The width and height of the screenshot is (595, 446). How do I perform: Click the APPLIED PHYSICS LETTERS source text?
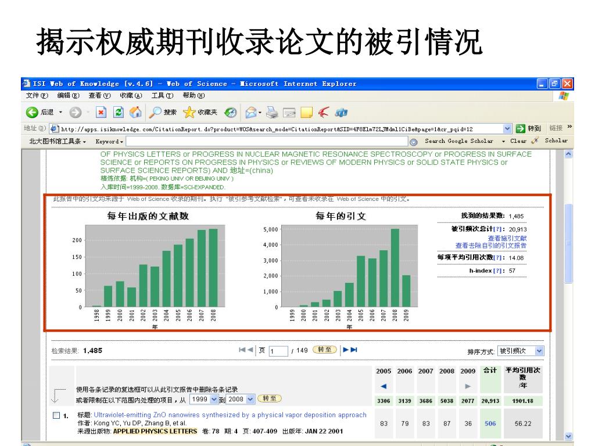pos(155,431)
